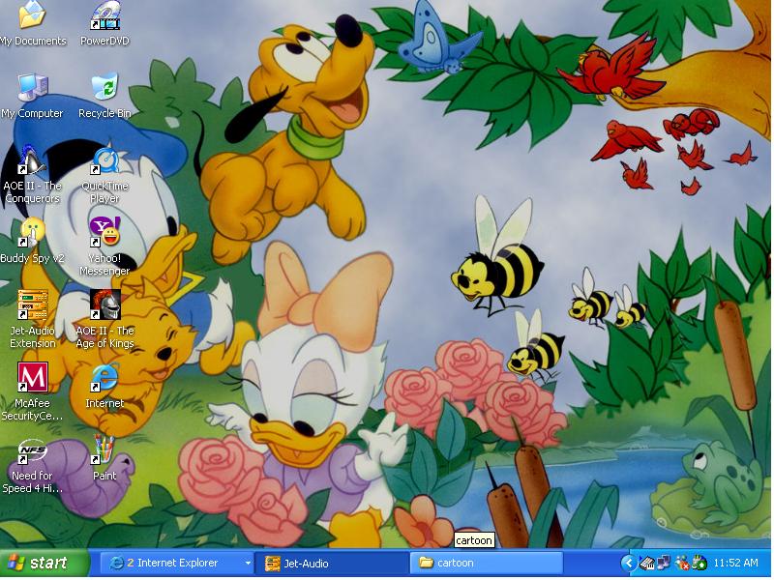The image size is (774, 580).
Task: Click the Recycle Bin icon
Action: tap(104, 96)
